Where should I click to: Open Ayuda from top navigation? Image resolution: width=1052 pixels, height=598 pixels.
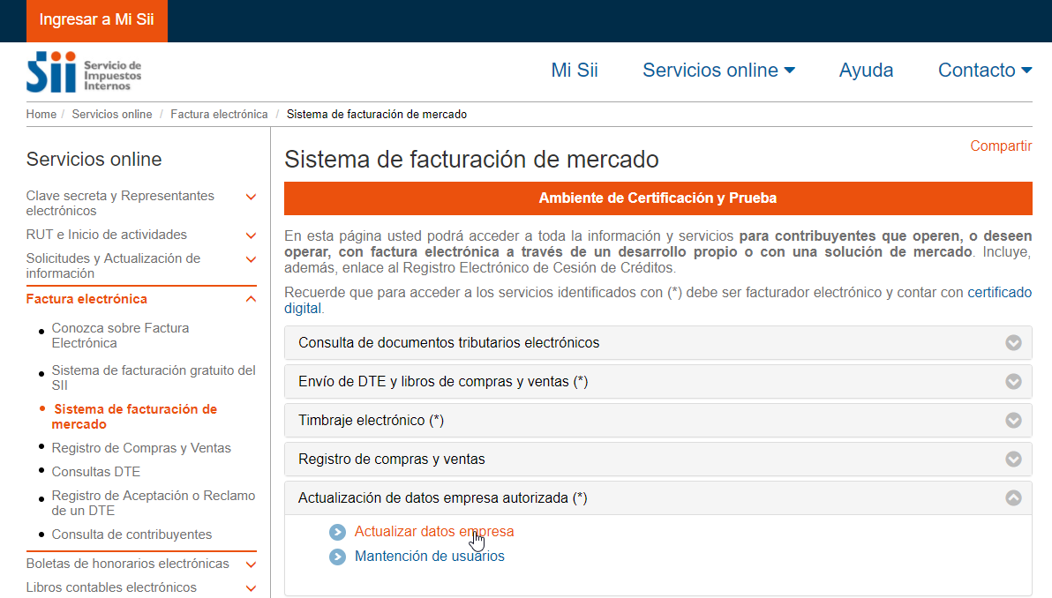click(866, 71)
